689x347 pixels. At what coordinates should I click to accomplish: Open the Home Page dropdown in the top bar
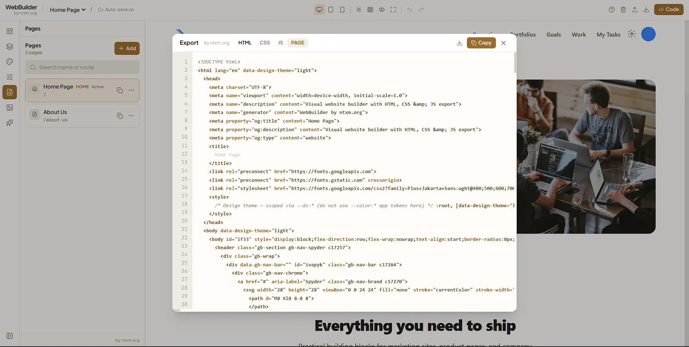pyautogui.click(x=68, y=9)
